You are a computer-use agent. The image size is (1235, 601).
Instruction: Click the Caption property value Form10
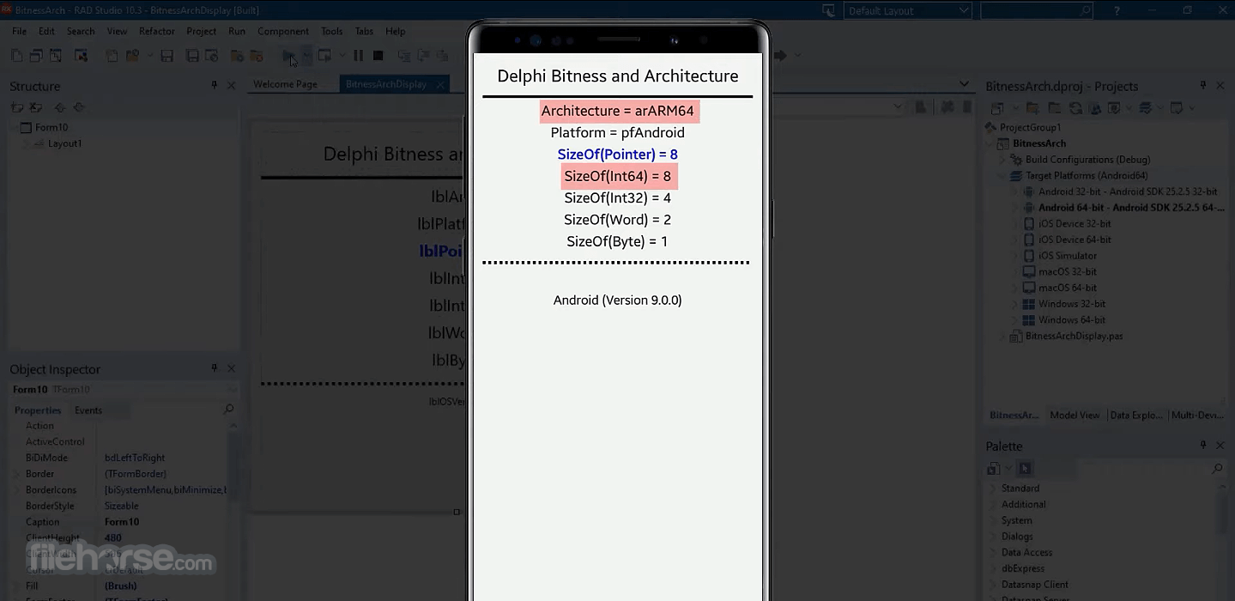click(x=122, y=522)
